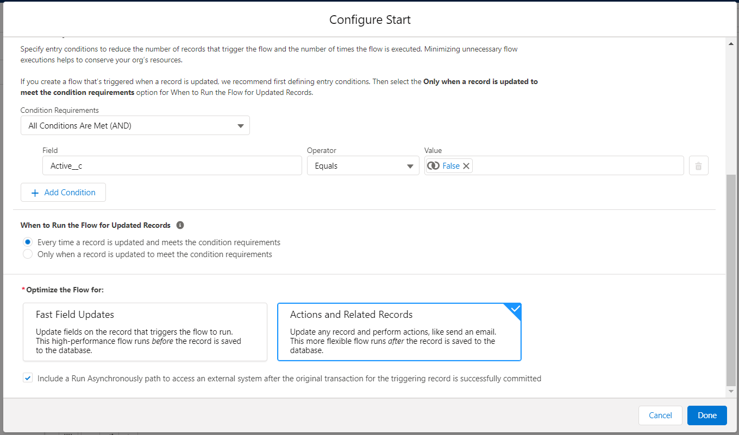739x435 pixels.
Task: Select radio for Every time a record is updated
Action: (28, 242)
